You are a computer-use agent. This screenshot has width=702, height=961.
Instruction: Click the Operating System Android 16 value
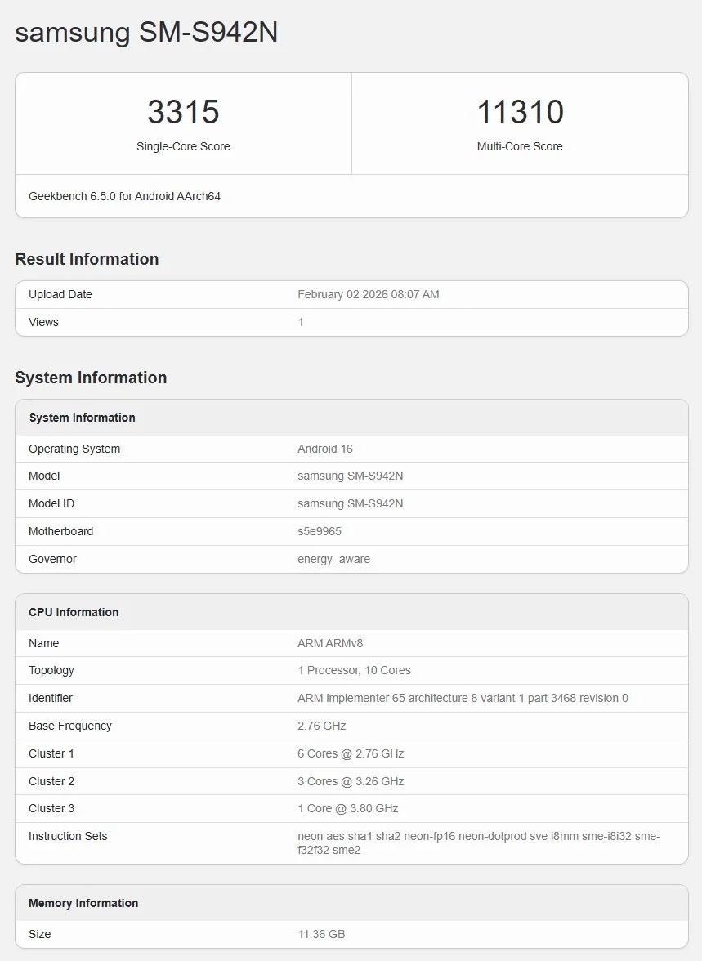[325, 449]
